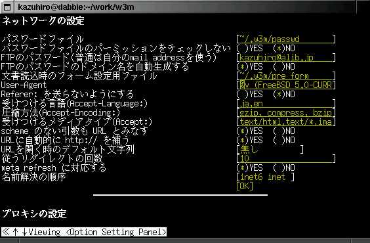
Task: Click the FTP password kazuhiro@alib.jp field
Action: coord(286,57)
